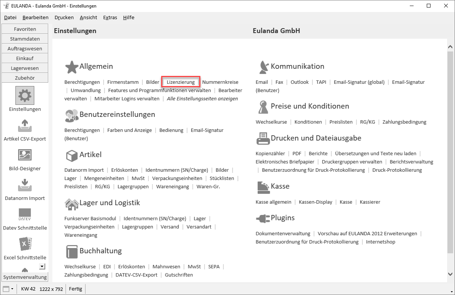
Task: Click the settings page scrollbar up arrow
Action: tap(450, 47)
